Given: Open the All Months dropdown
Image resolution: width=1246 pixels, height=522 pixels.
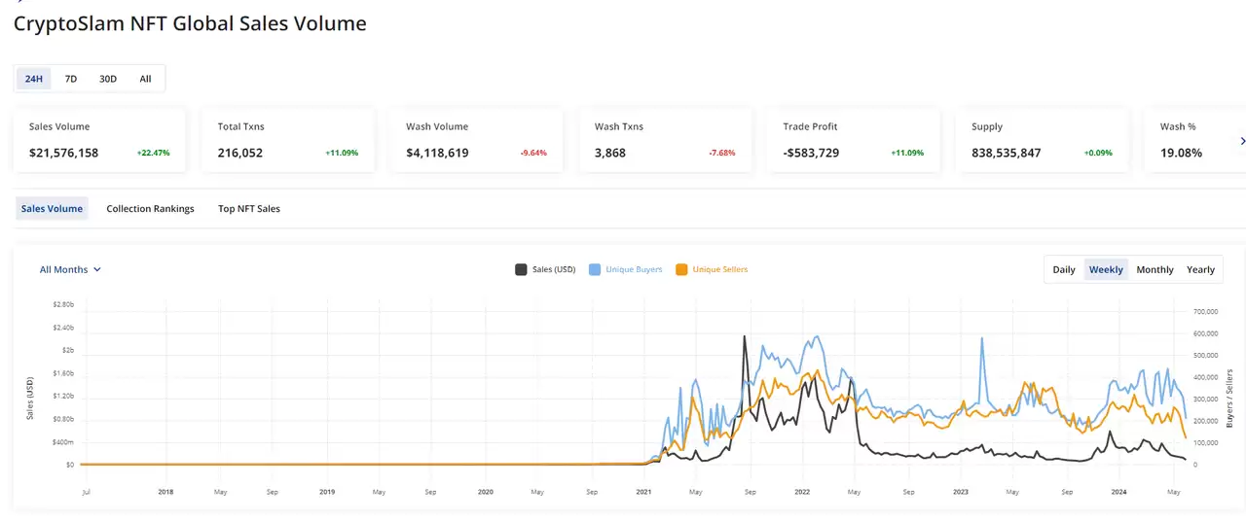Looking at the screenshot, I should point(70,269).
